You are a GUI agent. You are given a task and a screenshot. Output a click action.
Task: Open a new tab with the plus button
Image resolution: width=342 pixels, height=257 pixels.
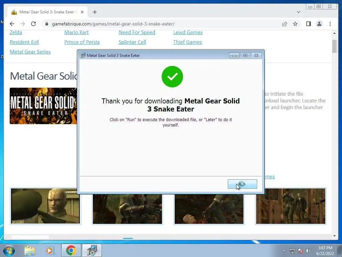95,12
